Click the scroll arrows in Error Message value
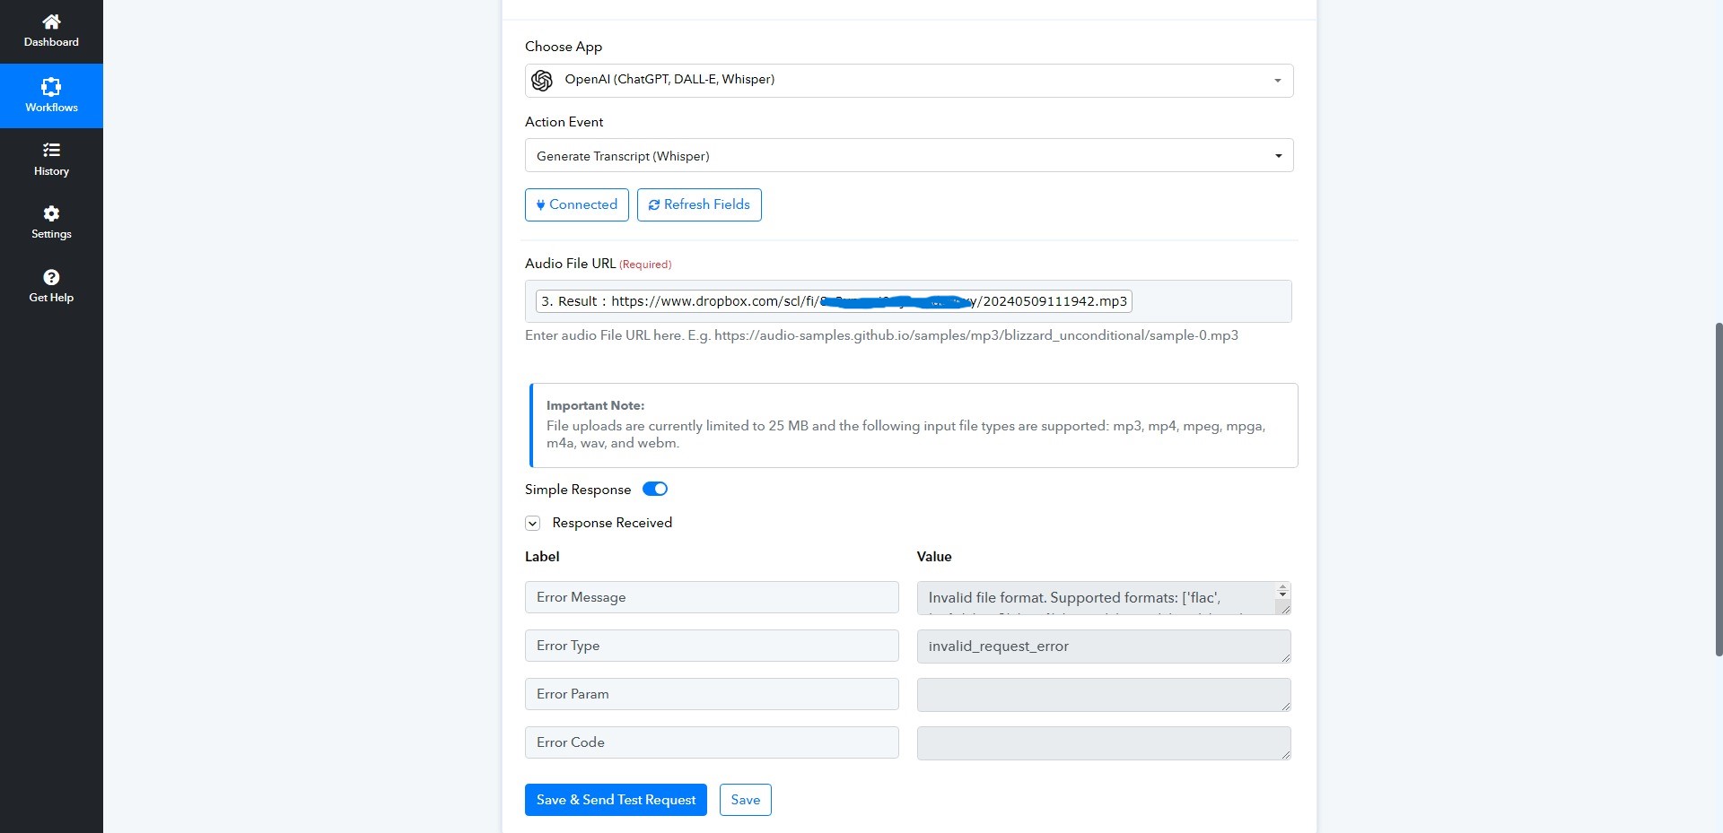This screenshot has height=833, width=1723. point(1282,591)
